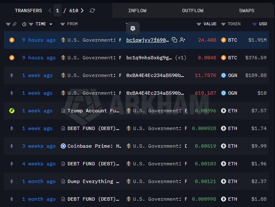The image size is (275, 207).
Task: Open the TOKEN column filter
Action: tap(223, 24)
